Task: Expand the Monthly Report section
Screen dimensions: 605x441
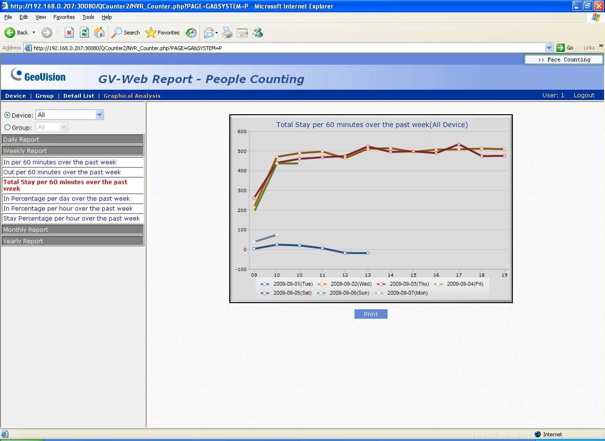Action: (72, 229)
